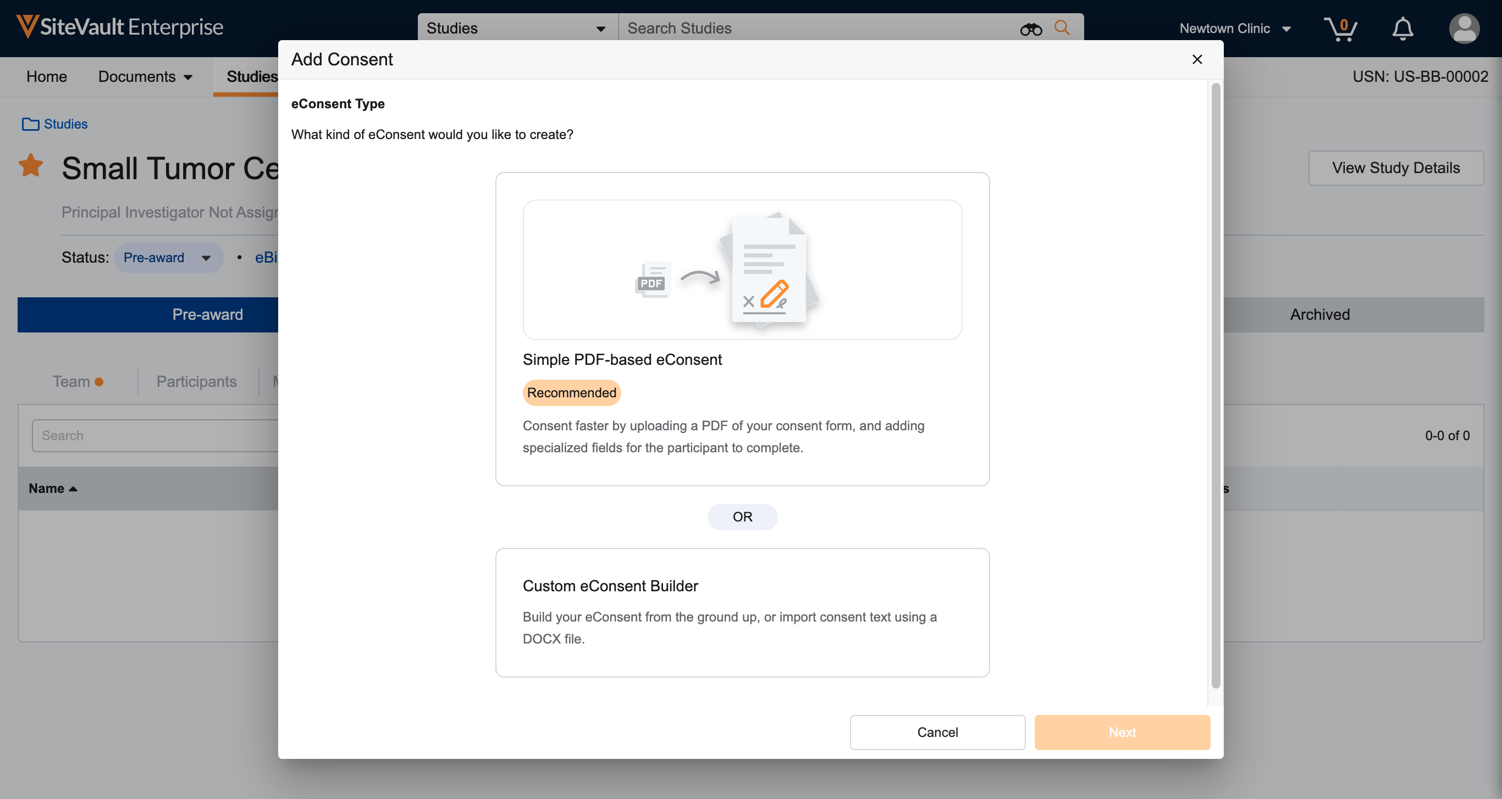Click the binoculars advanced search icon
The width and height of the screenshot is (1502, 799).
[1030, 29]
